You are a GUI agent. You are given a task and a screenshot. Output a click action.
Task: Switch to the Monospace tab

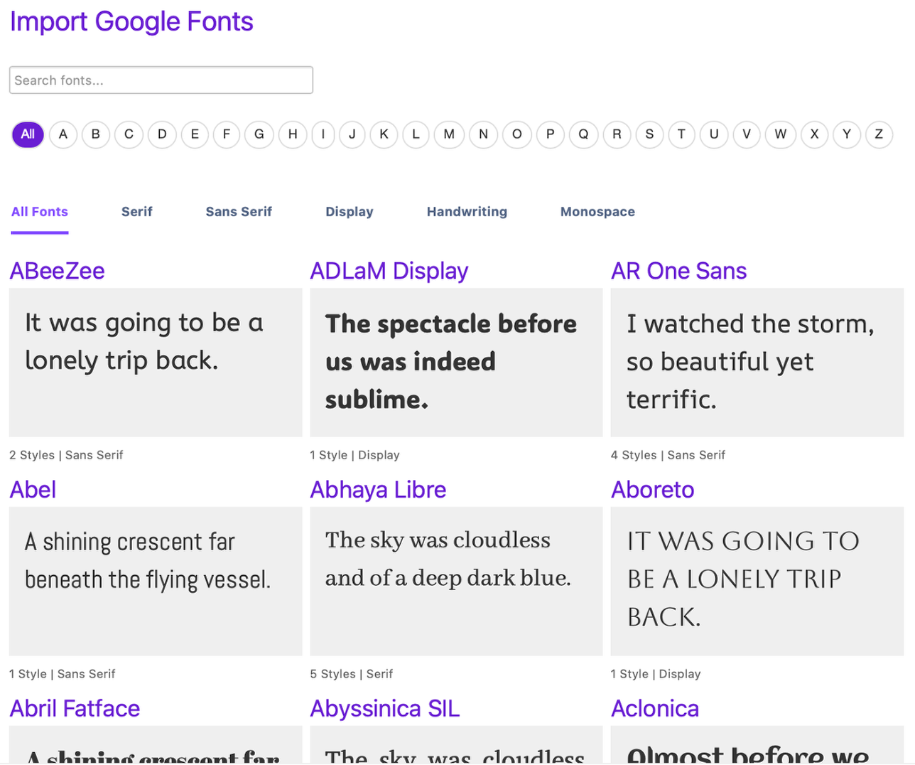tap(597, 212)
